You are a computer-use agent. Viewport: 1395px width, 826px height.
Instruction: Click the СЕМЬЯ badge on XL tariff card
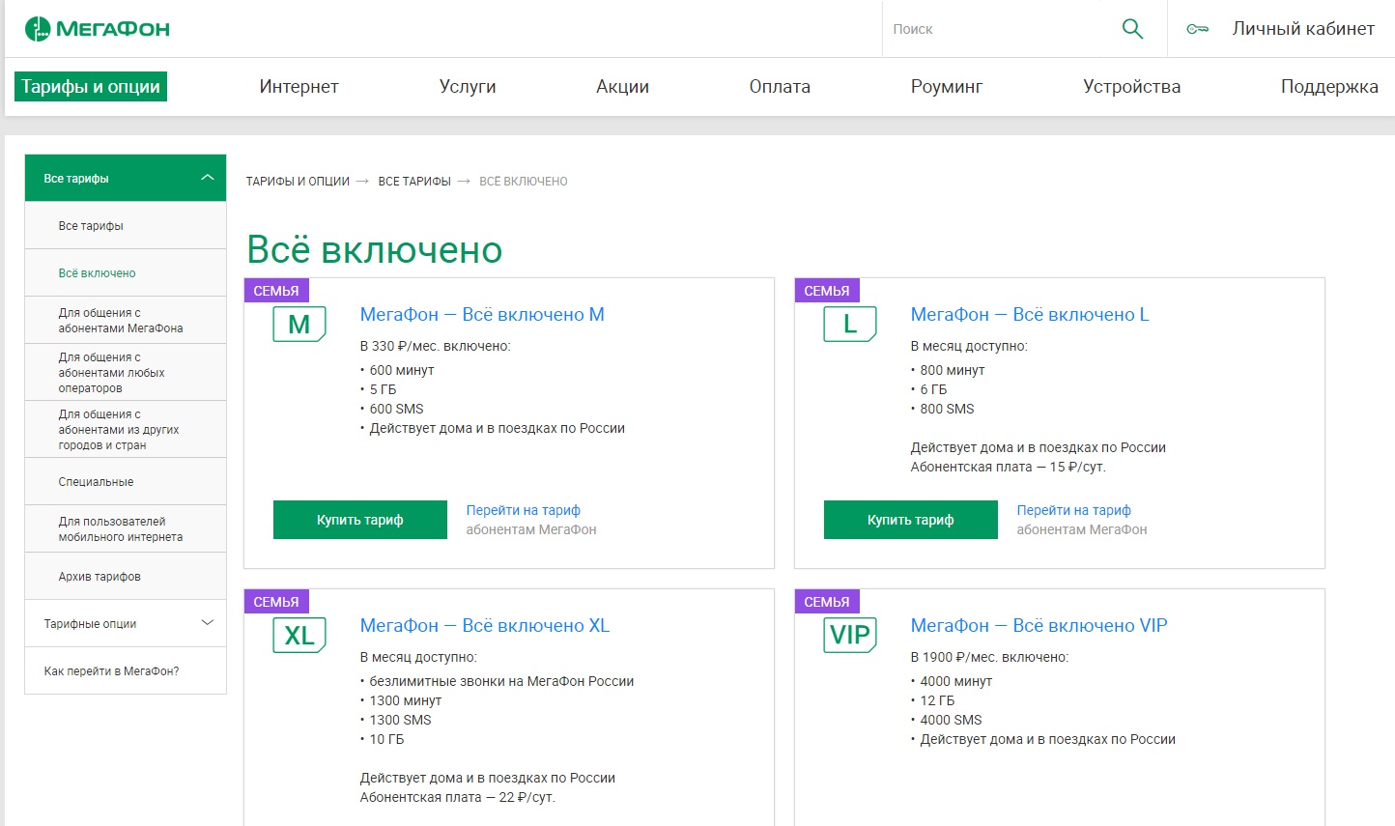click(x=276, y=602)
